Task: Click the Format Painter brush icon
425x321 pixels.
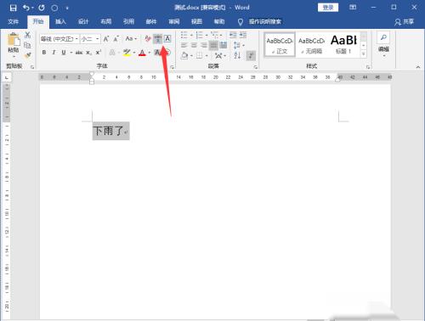Action: coord(27,55)
